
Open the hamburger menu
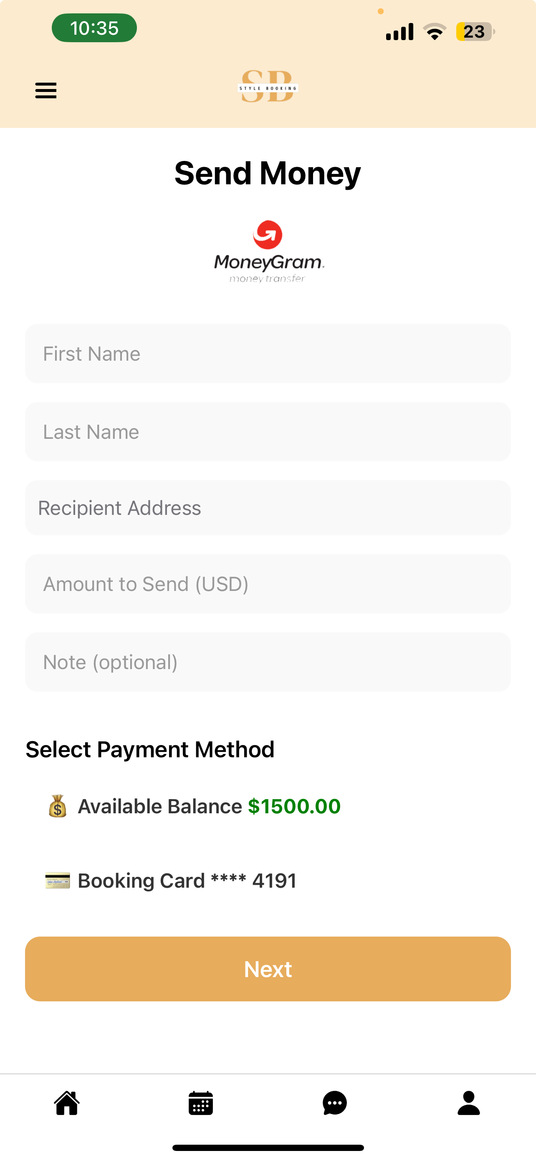point(46,91)
